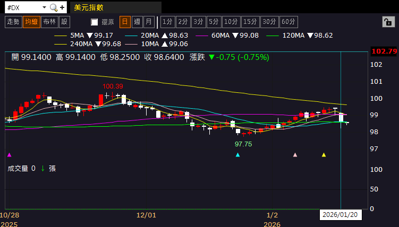
Task: Select the 日 daily period
Action: (125, 22)
